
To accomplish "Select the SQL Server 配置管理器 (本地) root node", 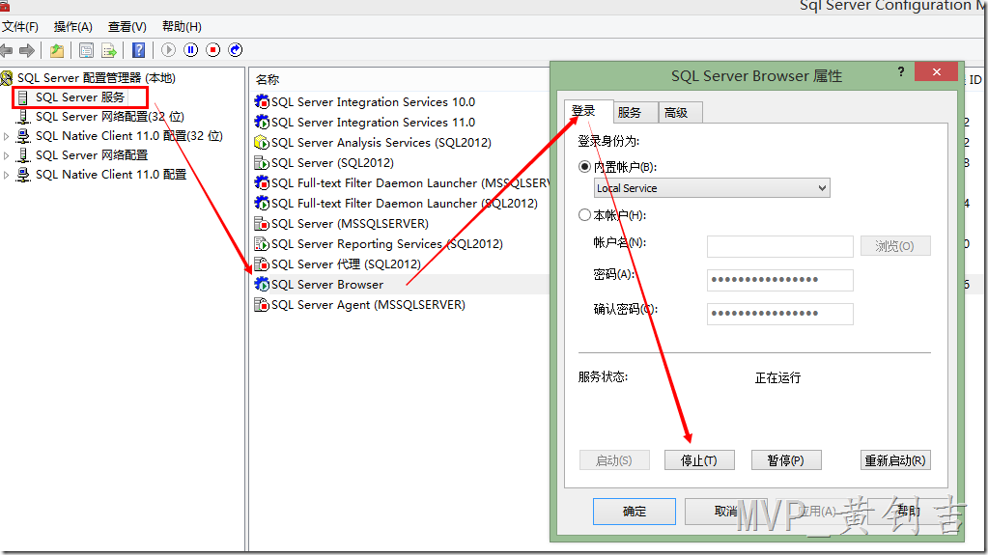I will 96,78.
